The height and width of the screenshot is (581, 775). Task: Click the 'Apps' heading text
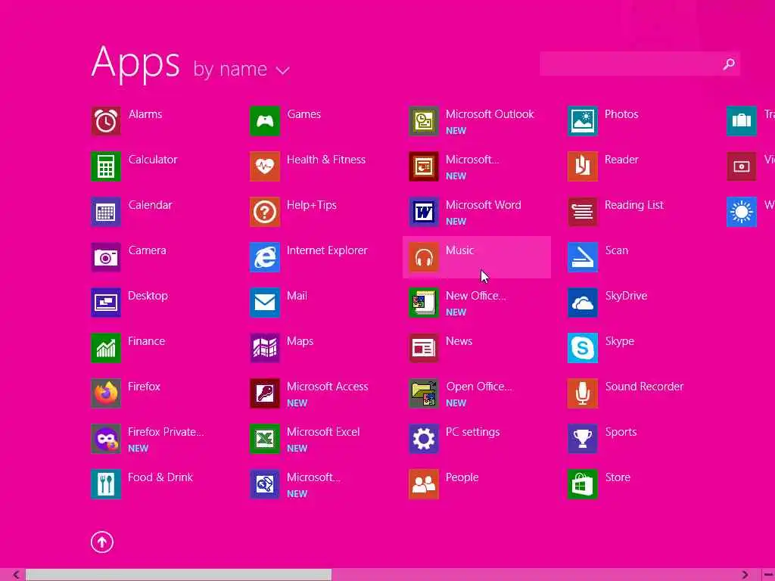(x=135, y=63)
